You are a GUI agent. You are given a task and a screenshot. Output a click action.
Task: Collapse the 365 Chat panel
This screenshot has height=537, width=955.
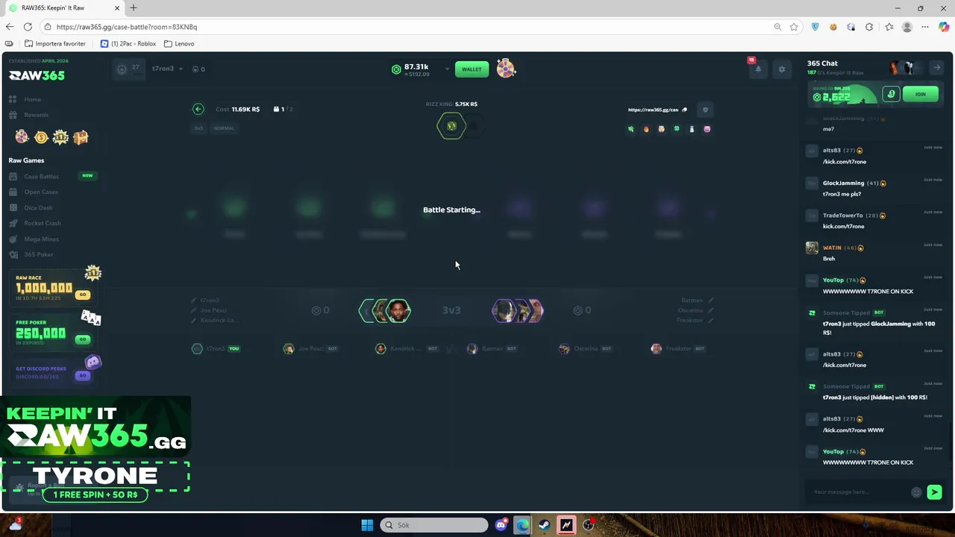pos(936,68)
